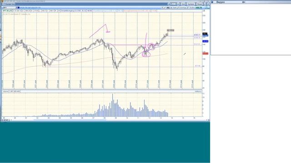Click the Reset button
The image size is (291, 163).
click(x=200, y=4)
